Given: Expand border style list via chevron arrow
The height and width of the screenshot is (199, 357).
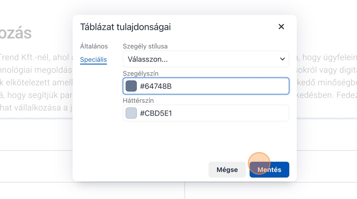Looking at the screenshot, I should tap(282, 59).
